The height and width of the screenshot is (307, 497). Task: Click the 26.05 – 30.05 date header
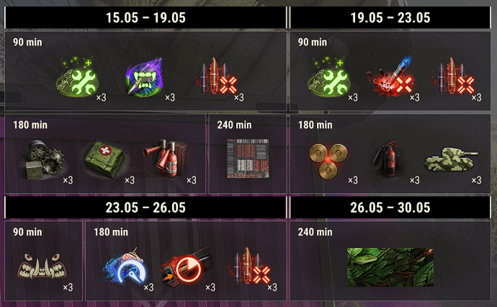click(390, 208)
